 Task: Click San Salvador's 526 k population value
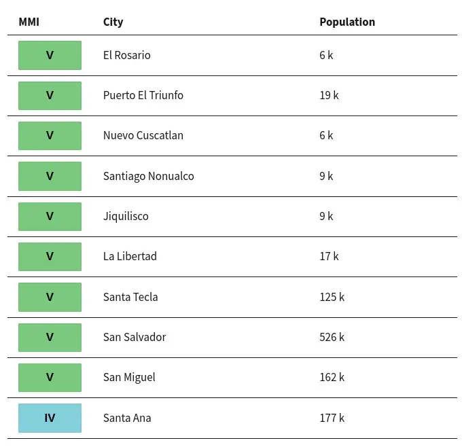(x=332, y=337)
